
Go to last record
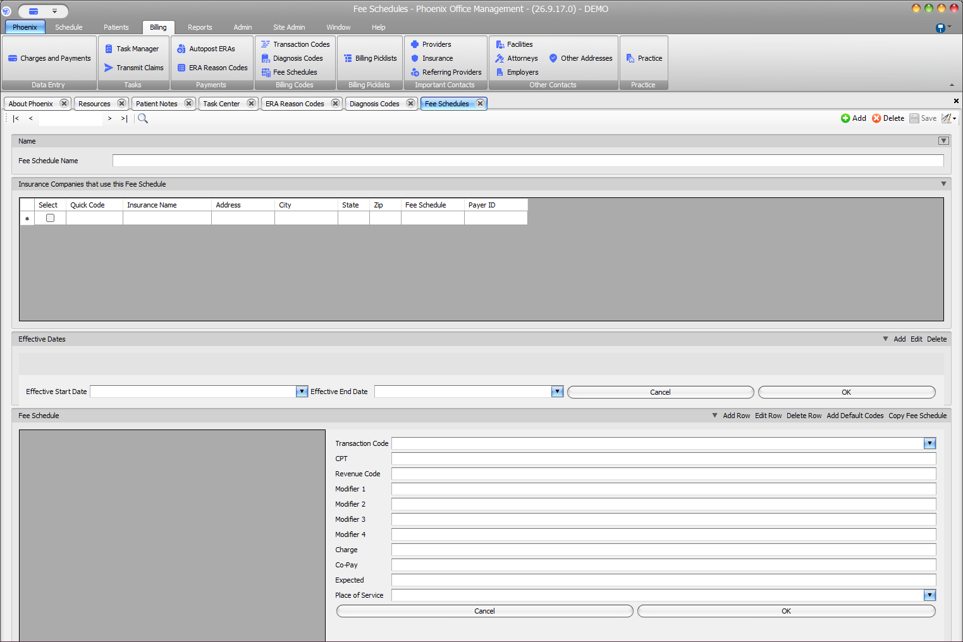(124, 118)
